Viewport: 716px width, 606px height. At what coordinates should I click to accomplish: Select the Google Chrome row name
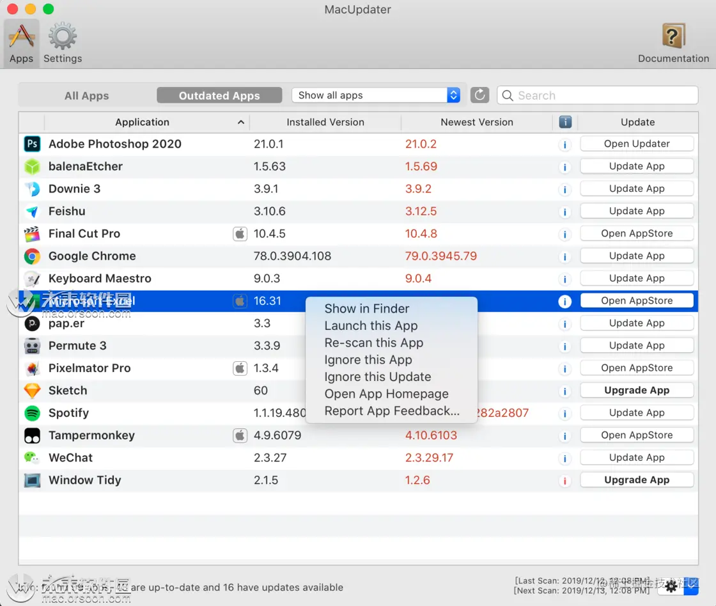click(x=92, y=256)
